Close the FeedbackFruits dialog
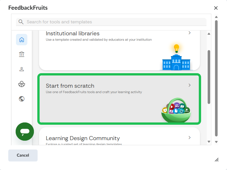 click(x=216, y=8)
